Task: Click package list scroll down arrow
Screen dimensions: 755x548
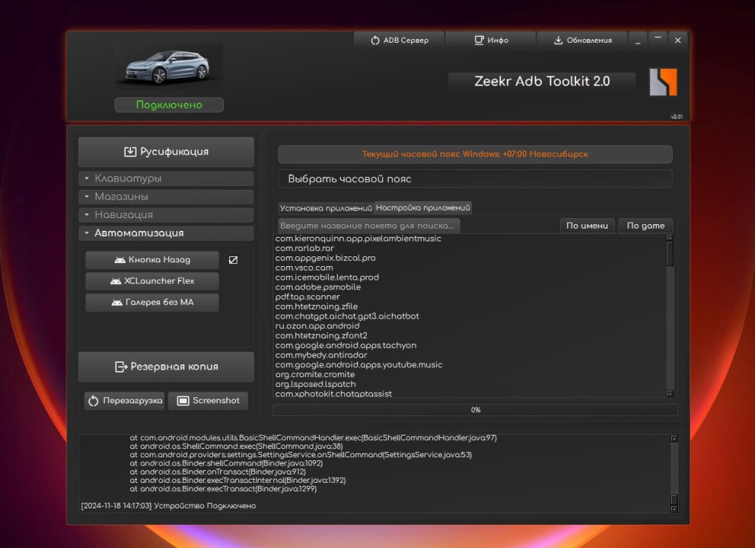Action: (670, 394)
